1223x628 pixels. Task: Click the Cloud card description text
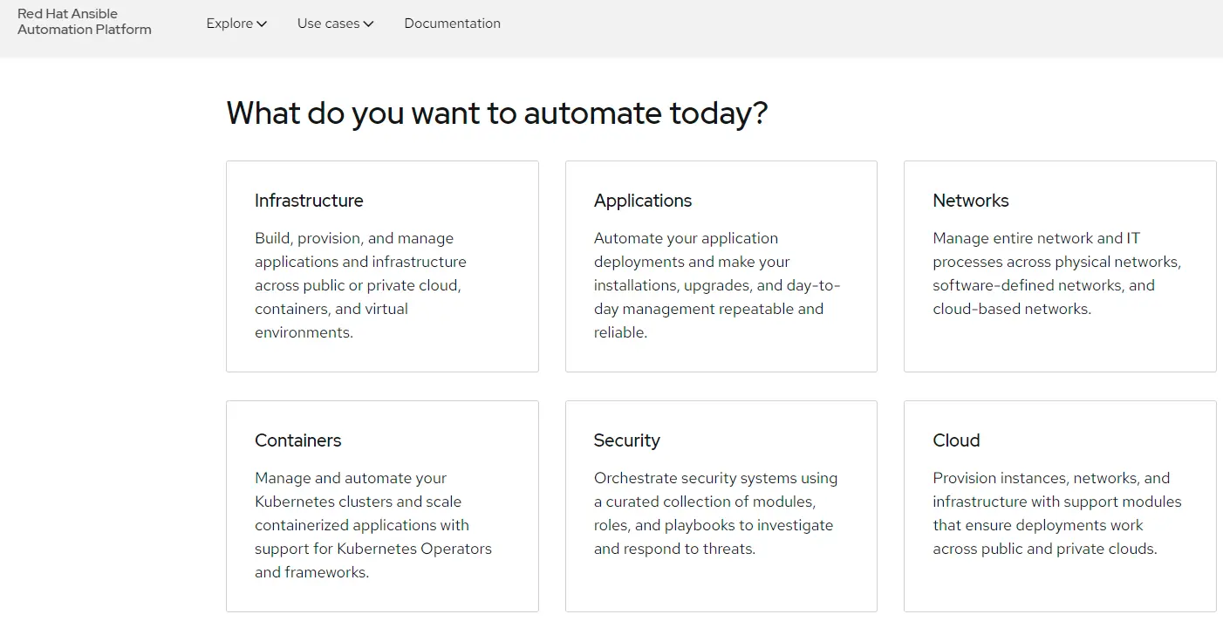pyautogui.click(x=1057, y=513)
